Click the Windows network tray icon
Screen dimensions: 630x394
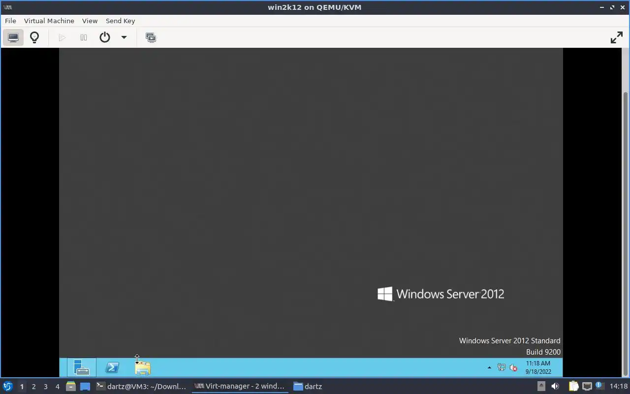501,367
